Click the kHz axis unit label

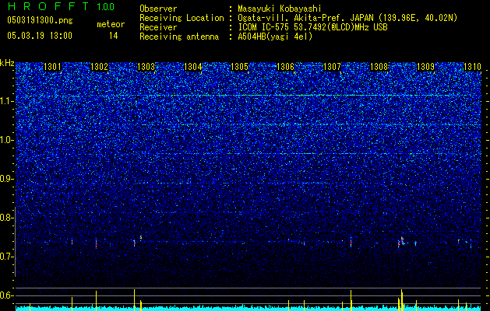point(7,63)
